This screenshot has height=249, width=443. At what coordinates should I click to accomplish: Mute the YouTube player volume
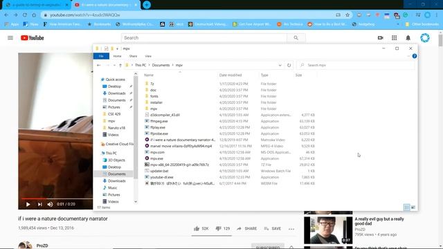pos(50,204)
